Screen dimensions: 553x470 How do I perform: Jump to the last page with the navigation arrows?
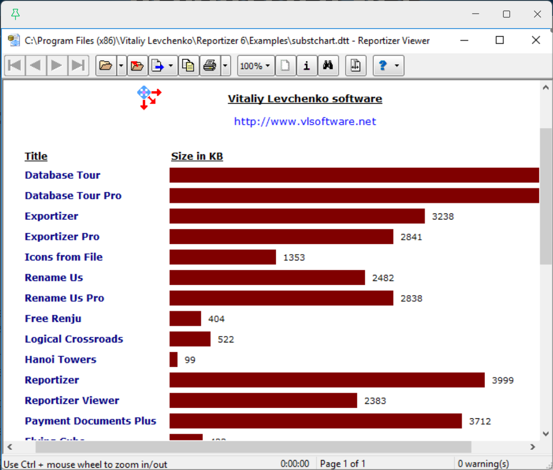tap(78, 66)
